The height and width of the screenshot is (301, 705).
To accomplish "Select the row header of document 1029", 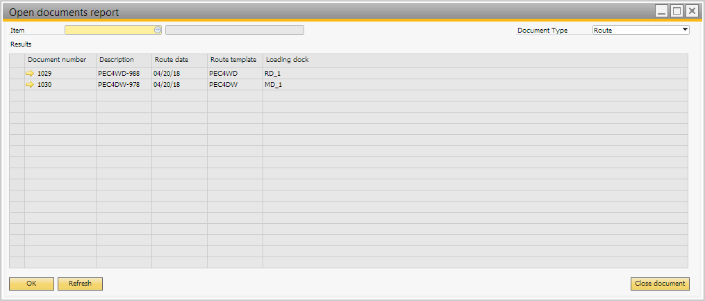I will click(17, 73).
